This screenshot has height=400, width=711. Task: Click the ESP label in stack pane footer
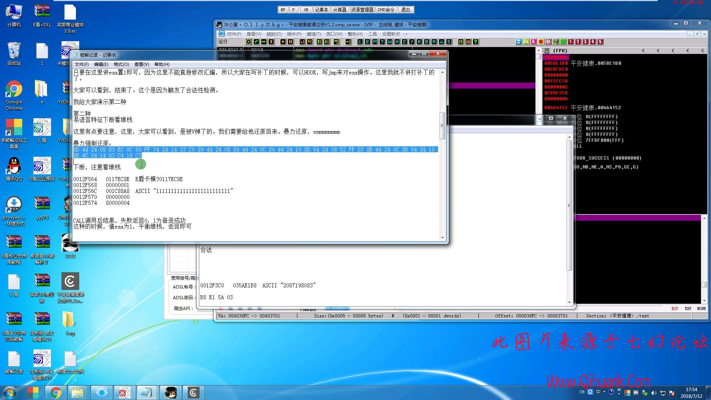675,308
